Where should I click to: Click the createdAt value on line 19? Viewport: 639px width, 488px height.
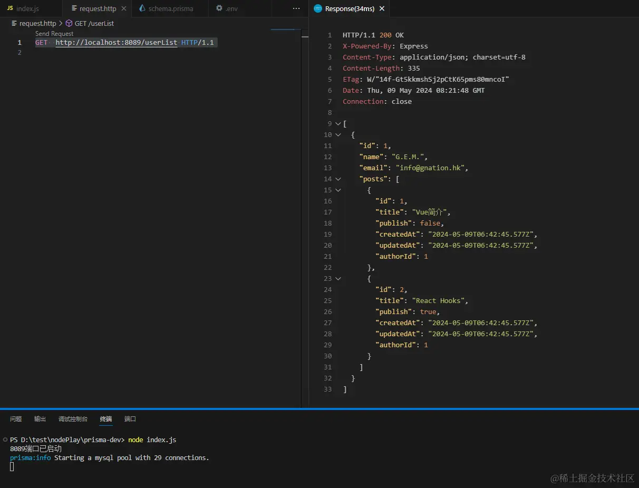pyautogui.click(x=481, y=235)
